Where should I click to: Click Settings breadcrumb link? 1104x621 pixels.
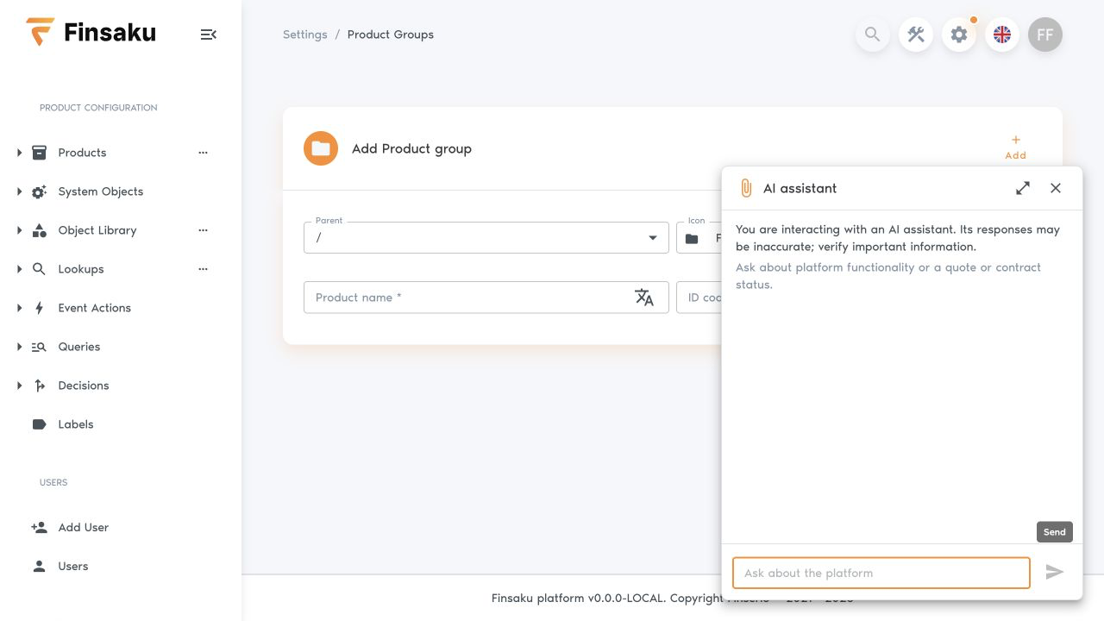click(305, 34)
